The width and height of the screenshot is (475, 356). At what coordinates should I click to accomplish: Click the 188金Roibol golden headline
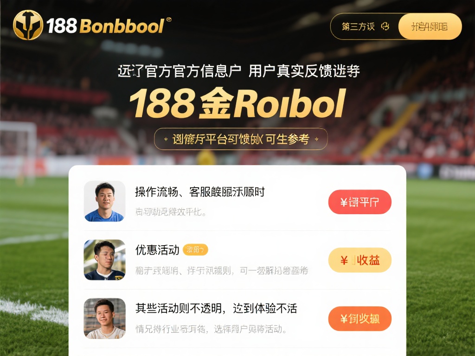point(237,103)
